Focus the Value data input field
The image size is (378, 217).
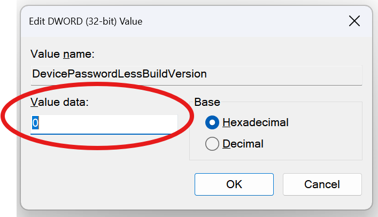click(104, 124)
